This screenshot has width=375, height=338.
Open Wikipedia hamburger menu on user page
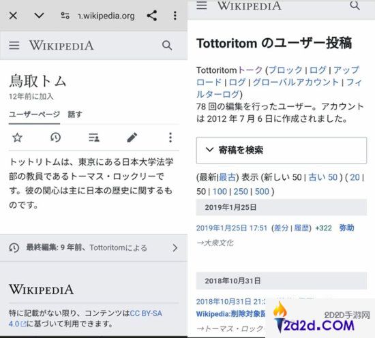(x=14, y=45)
